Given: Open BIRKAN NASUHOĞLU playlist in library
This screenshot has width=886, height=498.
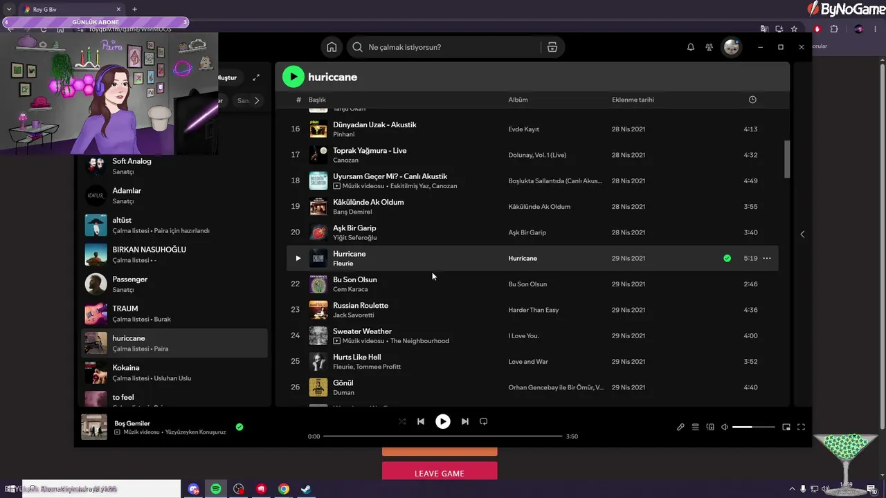Looking at the screenshot, I should coord(174,255).
